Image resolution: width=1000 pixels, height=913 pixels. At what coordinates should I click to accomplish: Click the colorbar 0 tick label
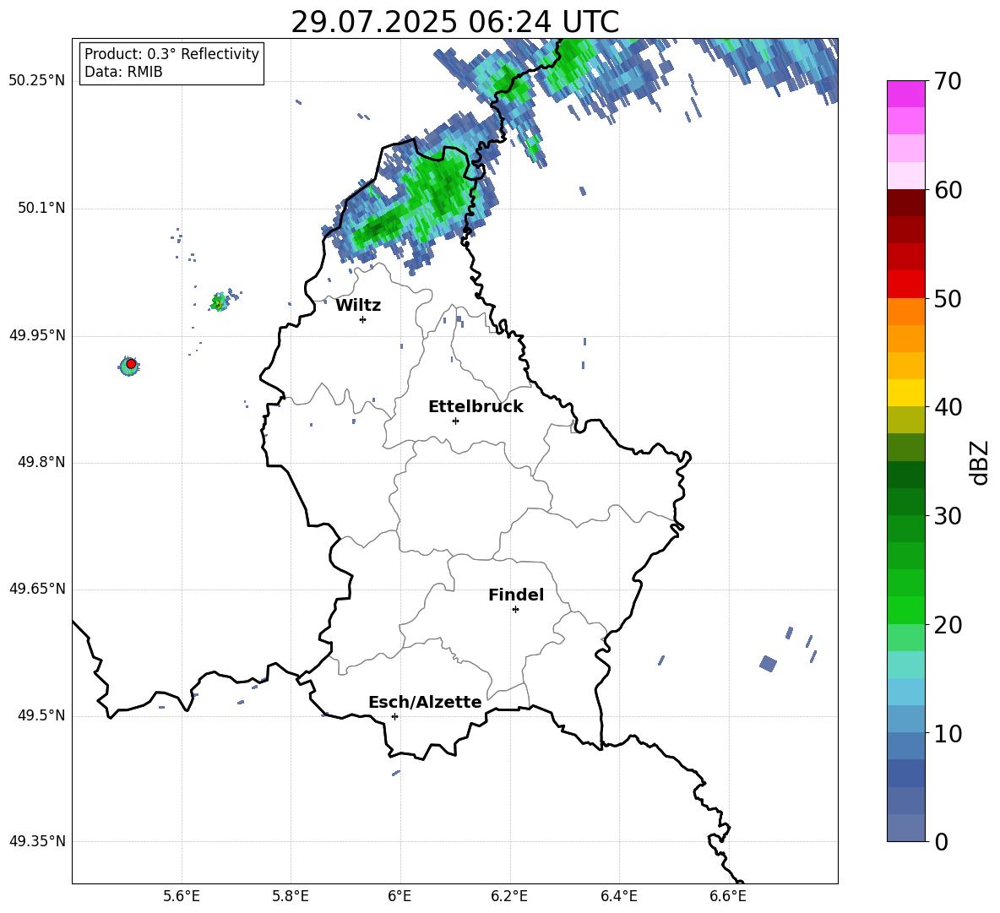coord(941,841)
